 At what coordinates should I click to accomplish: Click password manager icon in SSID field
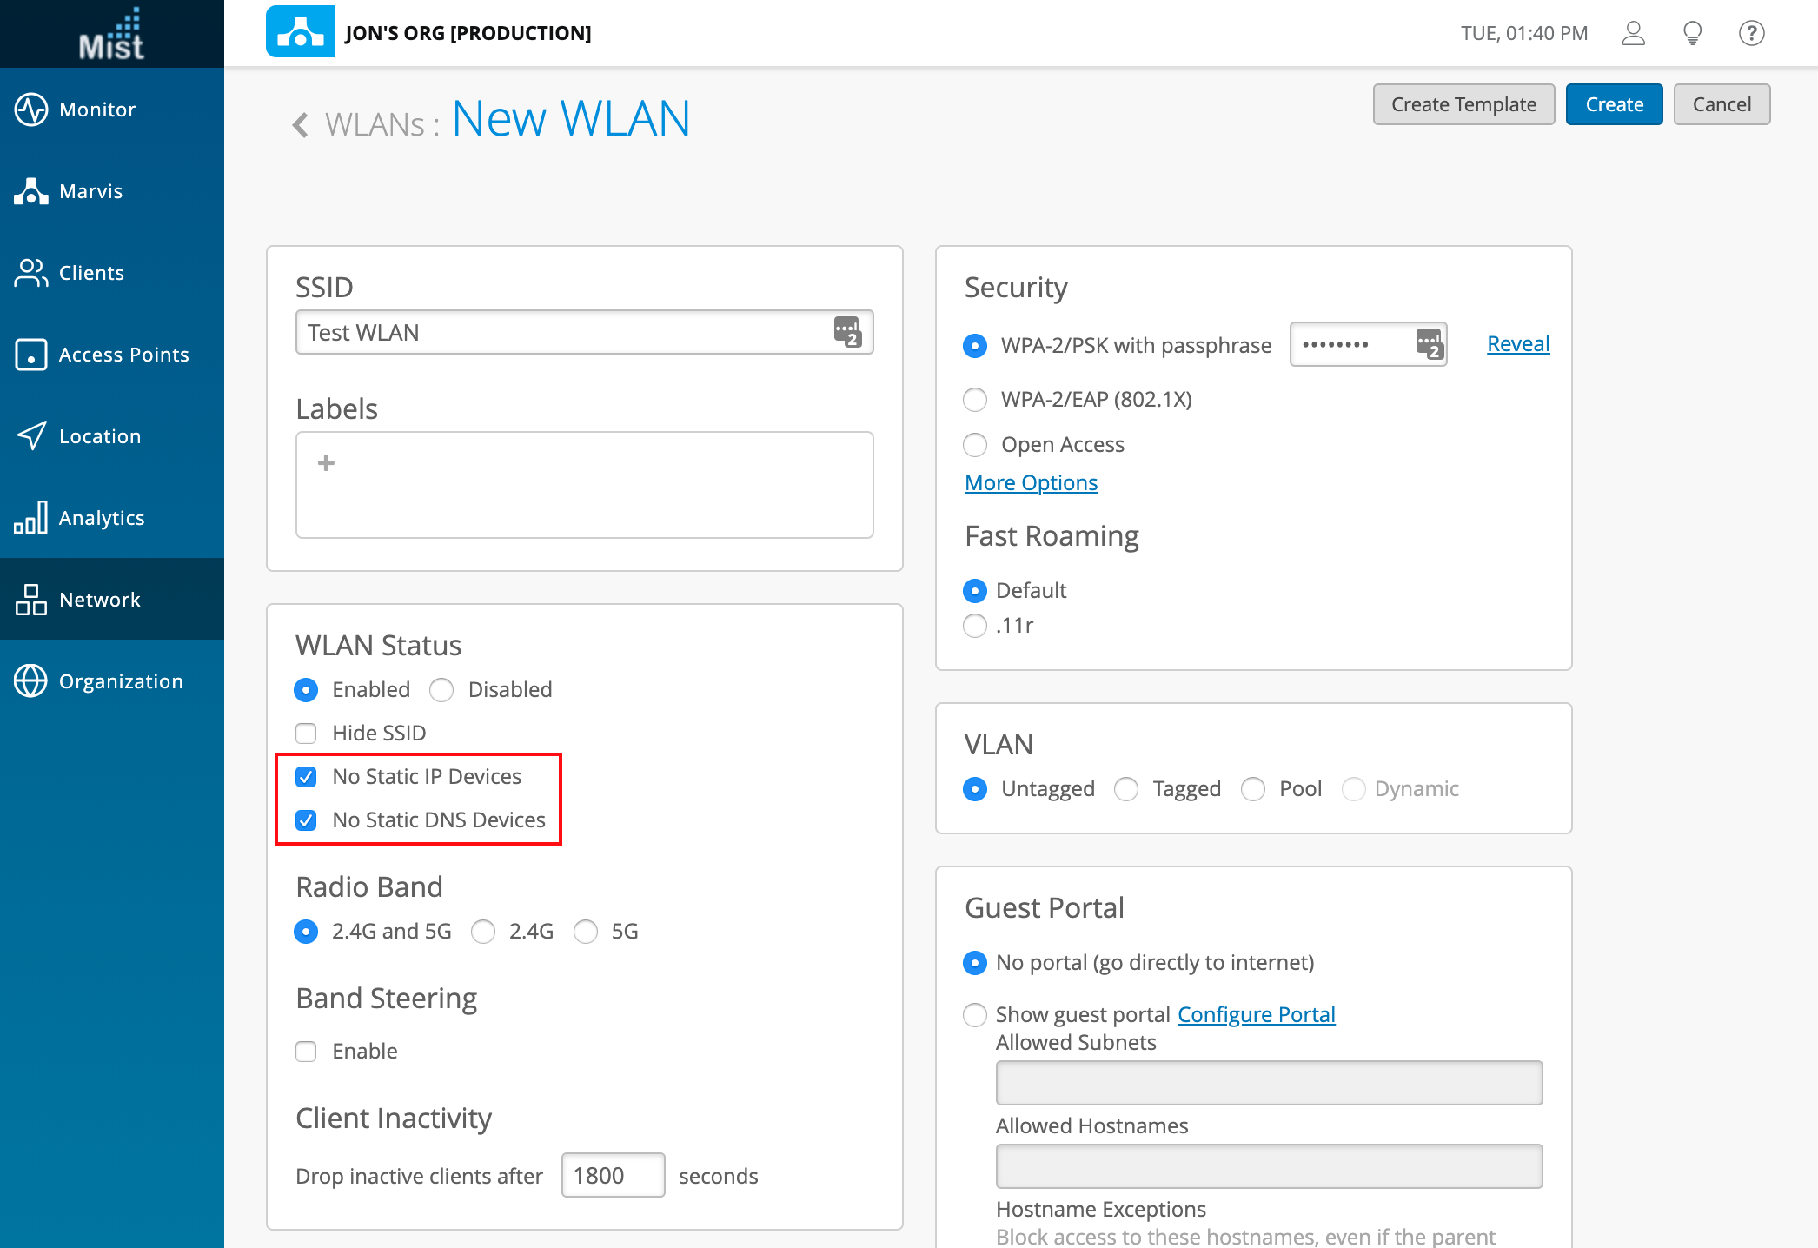point(847,332)
